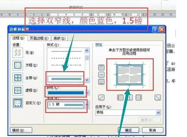Toggle diagonal down border button

(x=158, y=97)
